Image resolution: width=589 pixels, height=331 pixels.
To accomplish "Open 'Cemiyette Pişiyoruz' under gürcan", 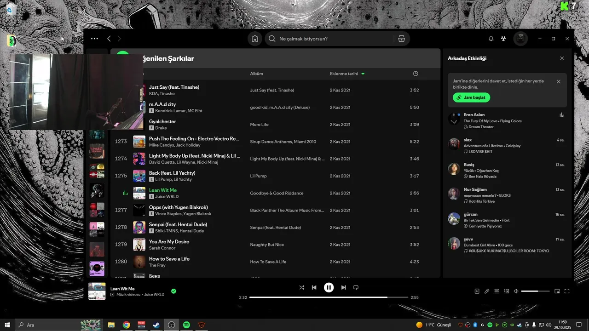I will click(485, 226).
